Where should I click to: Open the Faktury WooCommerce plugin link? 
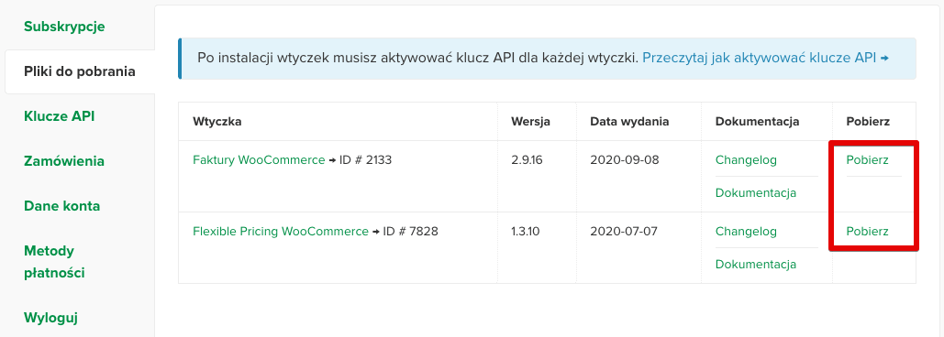[x=259, y=160]
